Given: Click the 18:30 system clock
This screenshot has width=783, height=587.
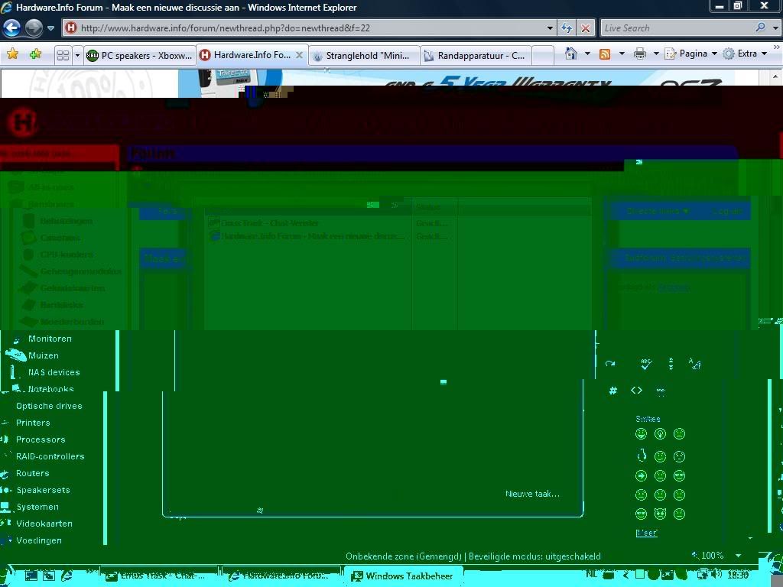Looking at the screenshot, I should pyautogui.click(x=738, y=576).
